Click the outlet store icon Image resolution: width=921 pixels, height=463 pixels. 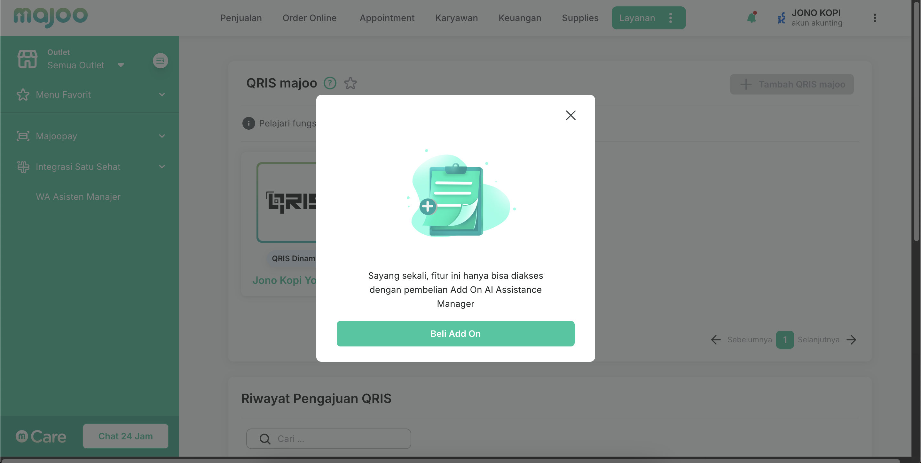click(28, 59)
